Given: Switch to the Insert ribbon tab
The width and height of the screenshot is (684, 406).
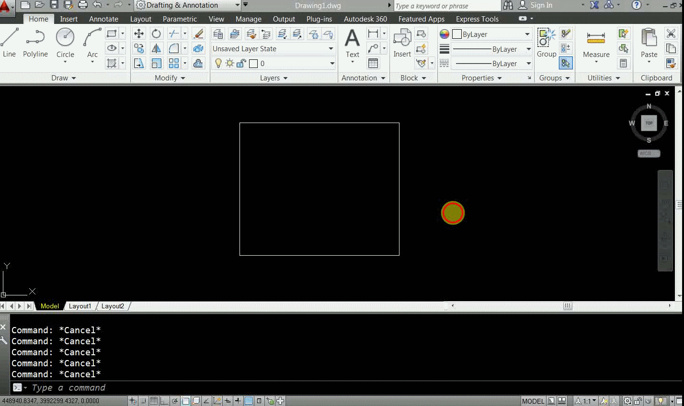Looking at the screenshot, I should click(68, 19).
